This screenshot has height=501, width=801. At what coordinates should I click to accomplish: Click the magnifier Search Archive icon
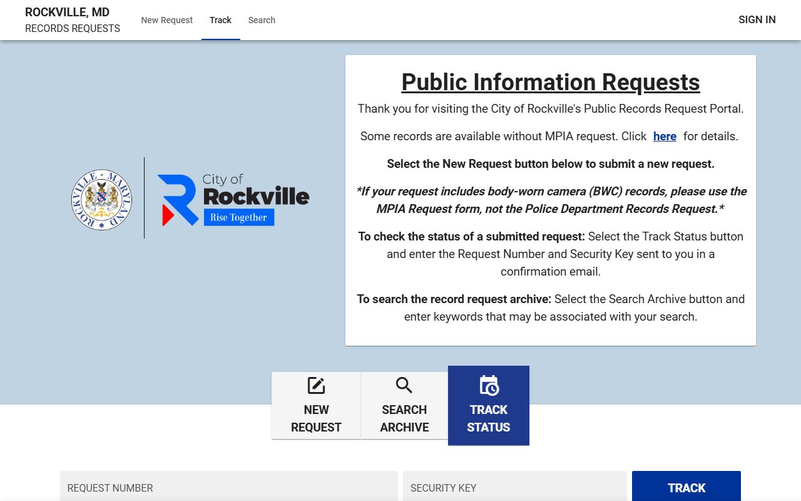point(404,385)
